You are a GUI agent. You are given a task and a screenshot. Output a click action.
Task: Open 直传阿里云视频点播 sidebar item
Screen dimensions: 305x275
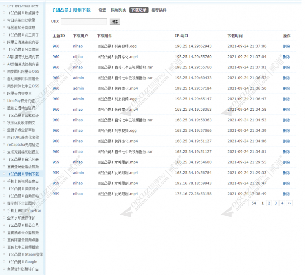(x=23, y=240)
